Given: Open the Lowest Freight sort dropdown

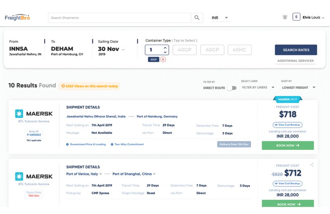Looking at the screenshot, I should (x=299, y=88).
